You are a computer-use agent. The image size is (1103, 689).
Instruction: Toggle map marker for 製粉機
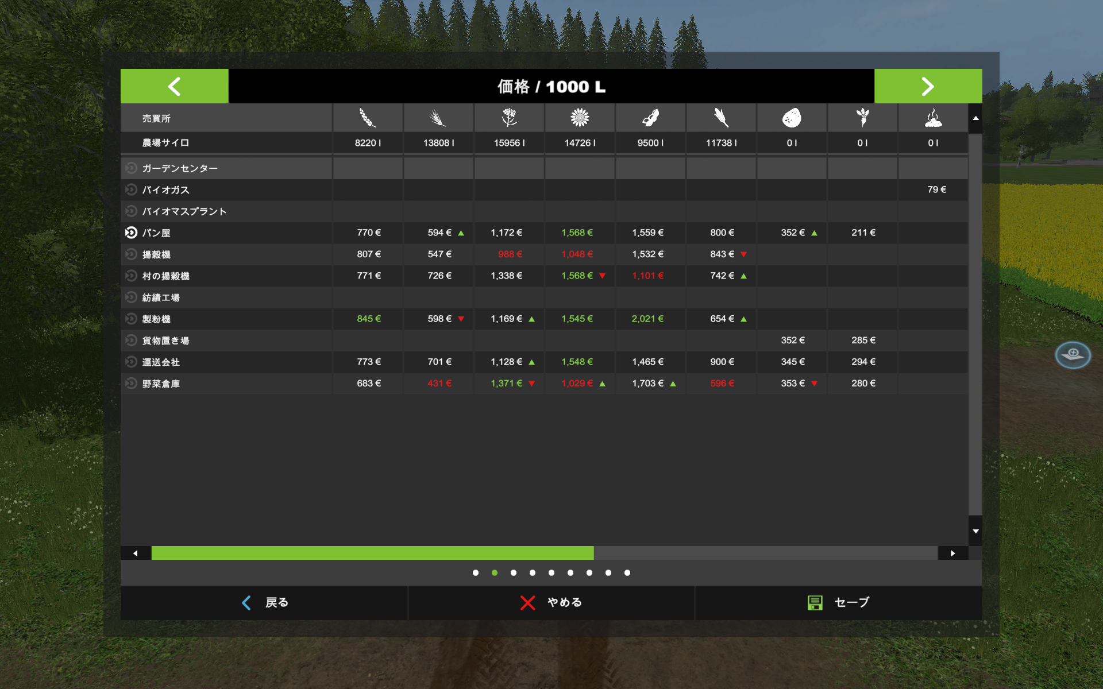131,319
